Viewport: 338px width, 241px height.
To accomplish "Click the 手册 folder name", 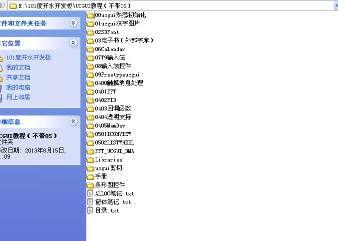I will pos(101,176).
